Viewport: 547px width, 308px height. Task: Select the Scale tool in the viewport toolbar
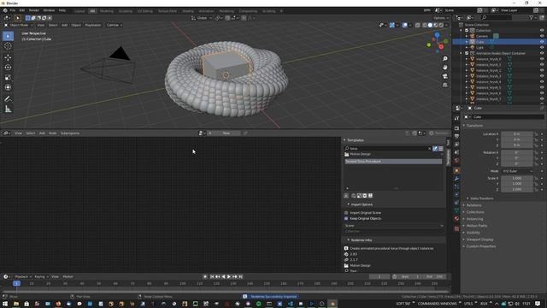[x=8, y=78]
